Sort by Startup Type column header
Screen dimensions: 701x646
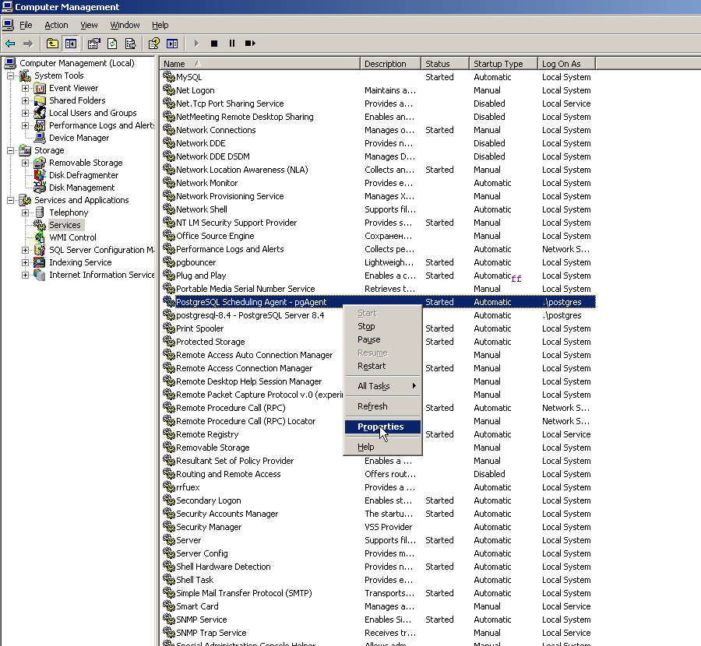[504, 64]
